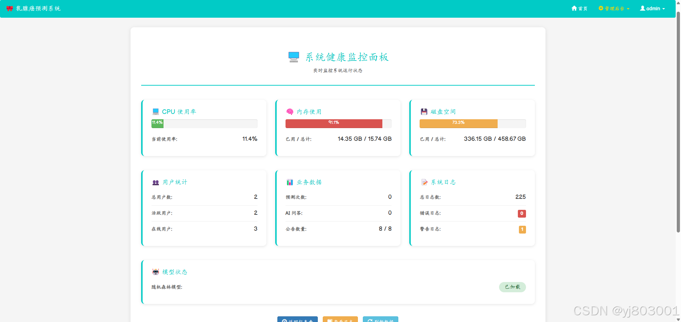Screen dimensions: 681x322
Task: Click the 实时监控系统运行状态 subtitle
Action: (x=338, y=70)
